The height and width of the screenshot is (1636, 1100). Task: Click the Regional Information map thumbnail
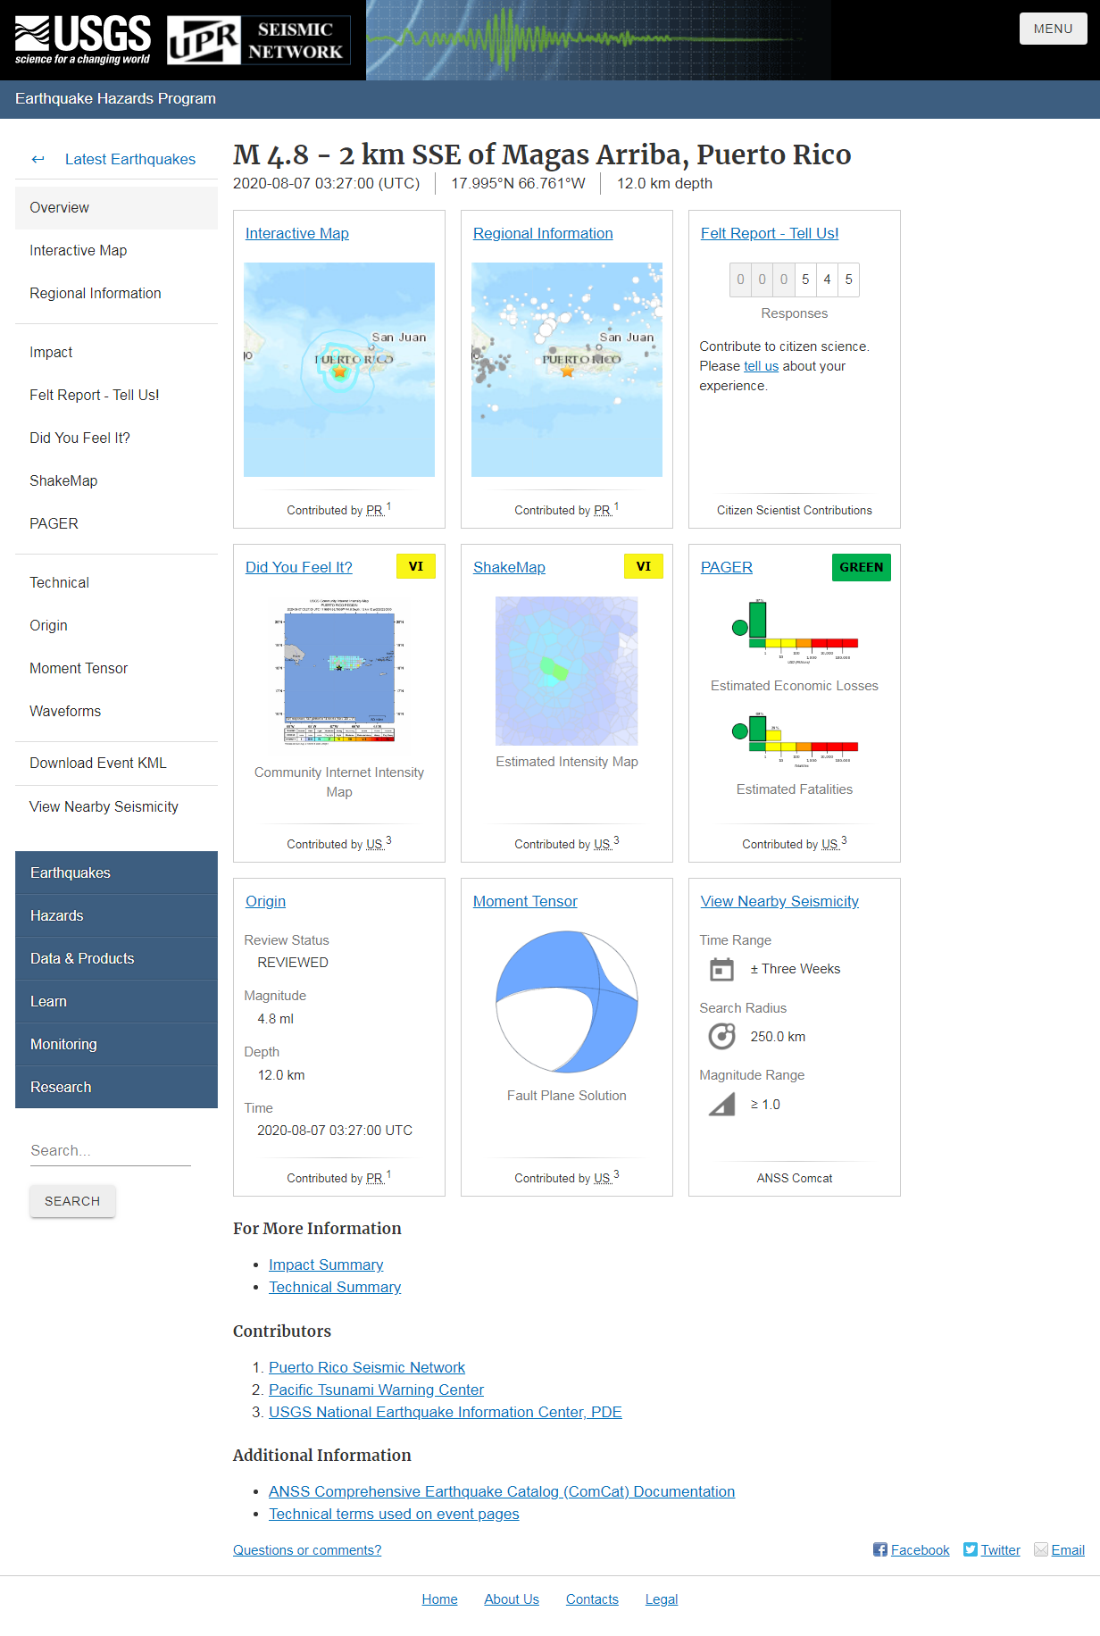coord(567,370)
